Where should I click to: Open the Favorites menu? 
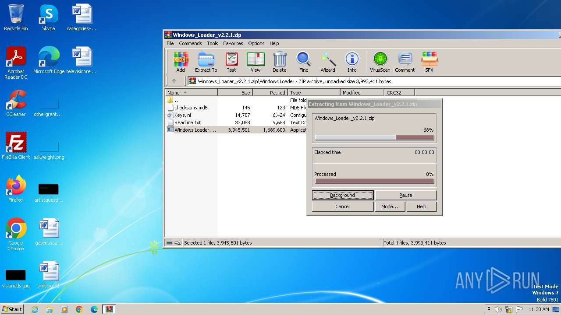[233, 43]
